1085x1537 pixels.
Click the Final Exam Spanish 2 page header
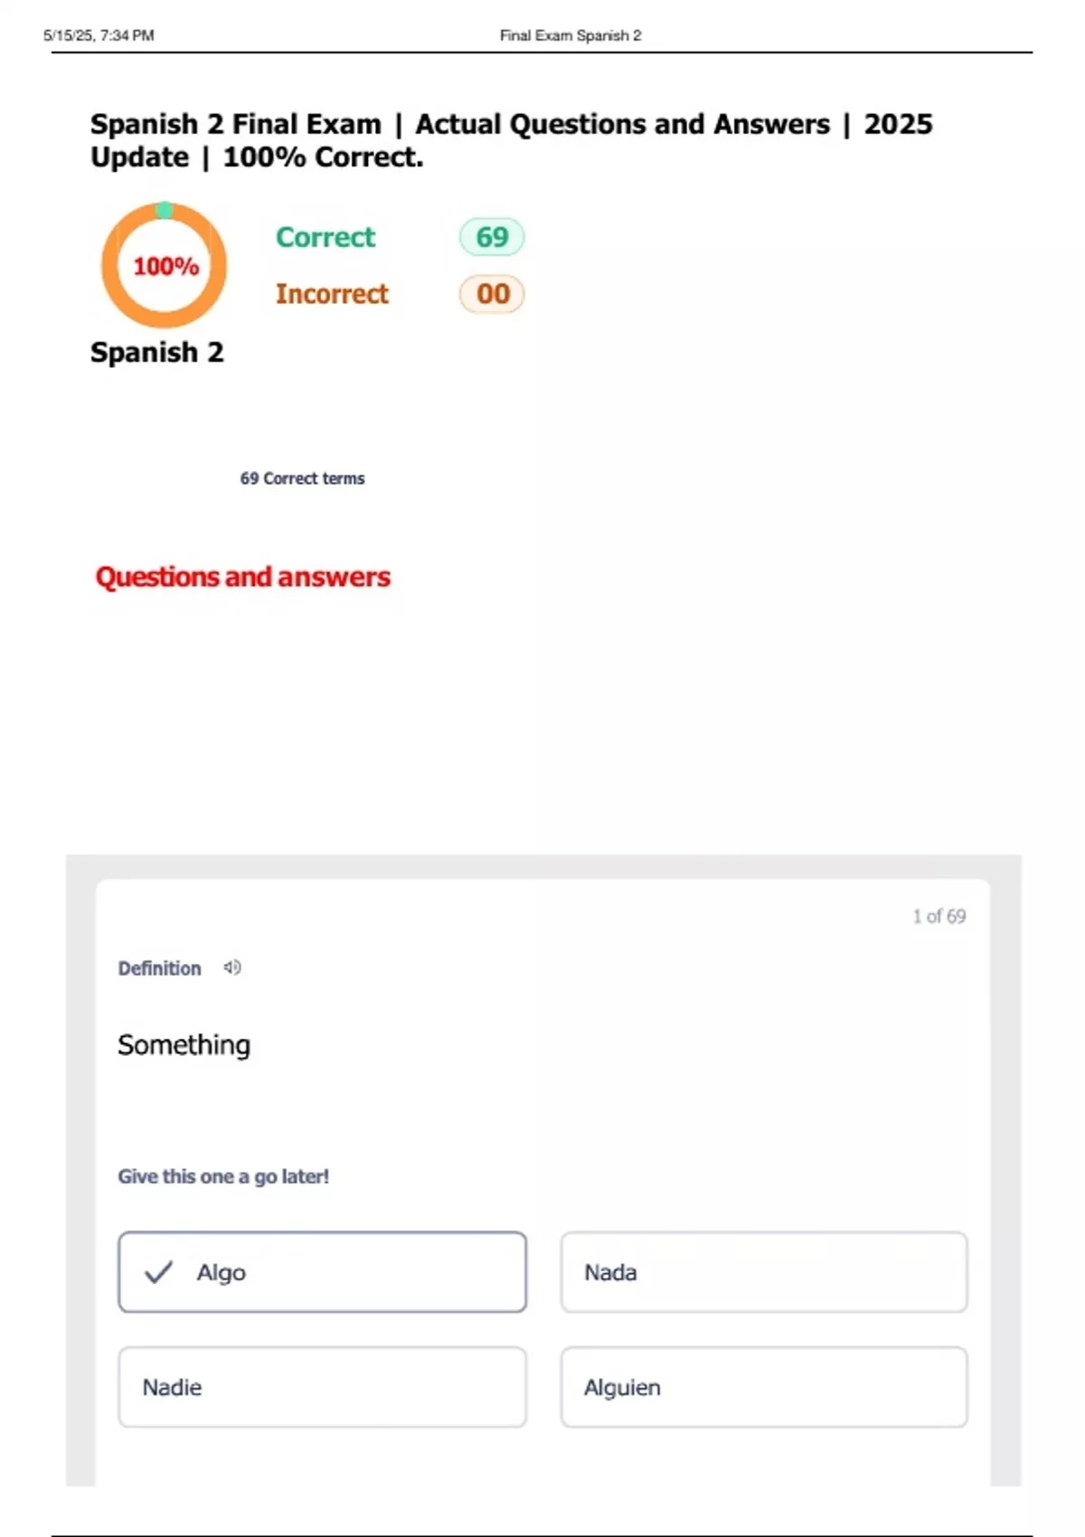click(x=571, y=35)
